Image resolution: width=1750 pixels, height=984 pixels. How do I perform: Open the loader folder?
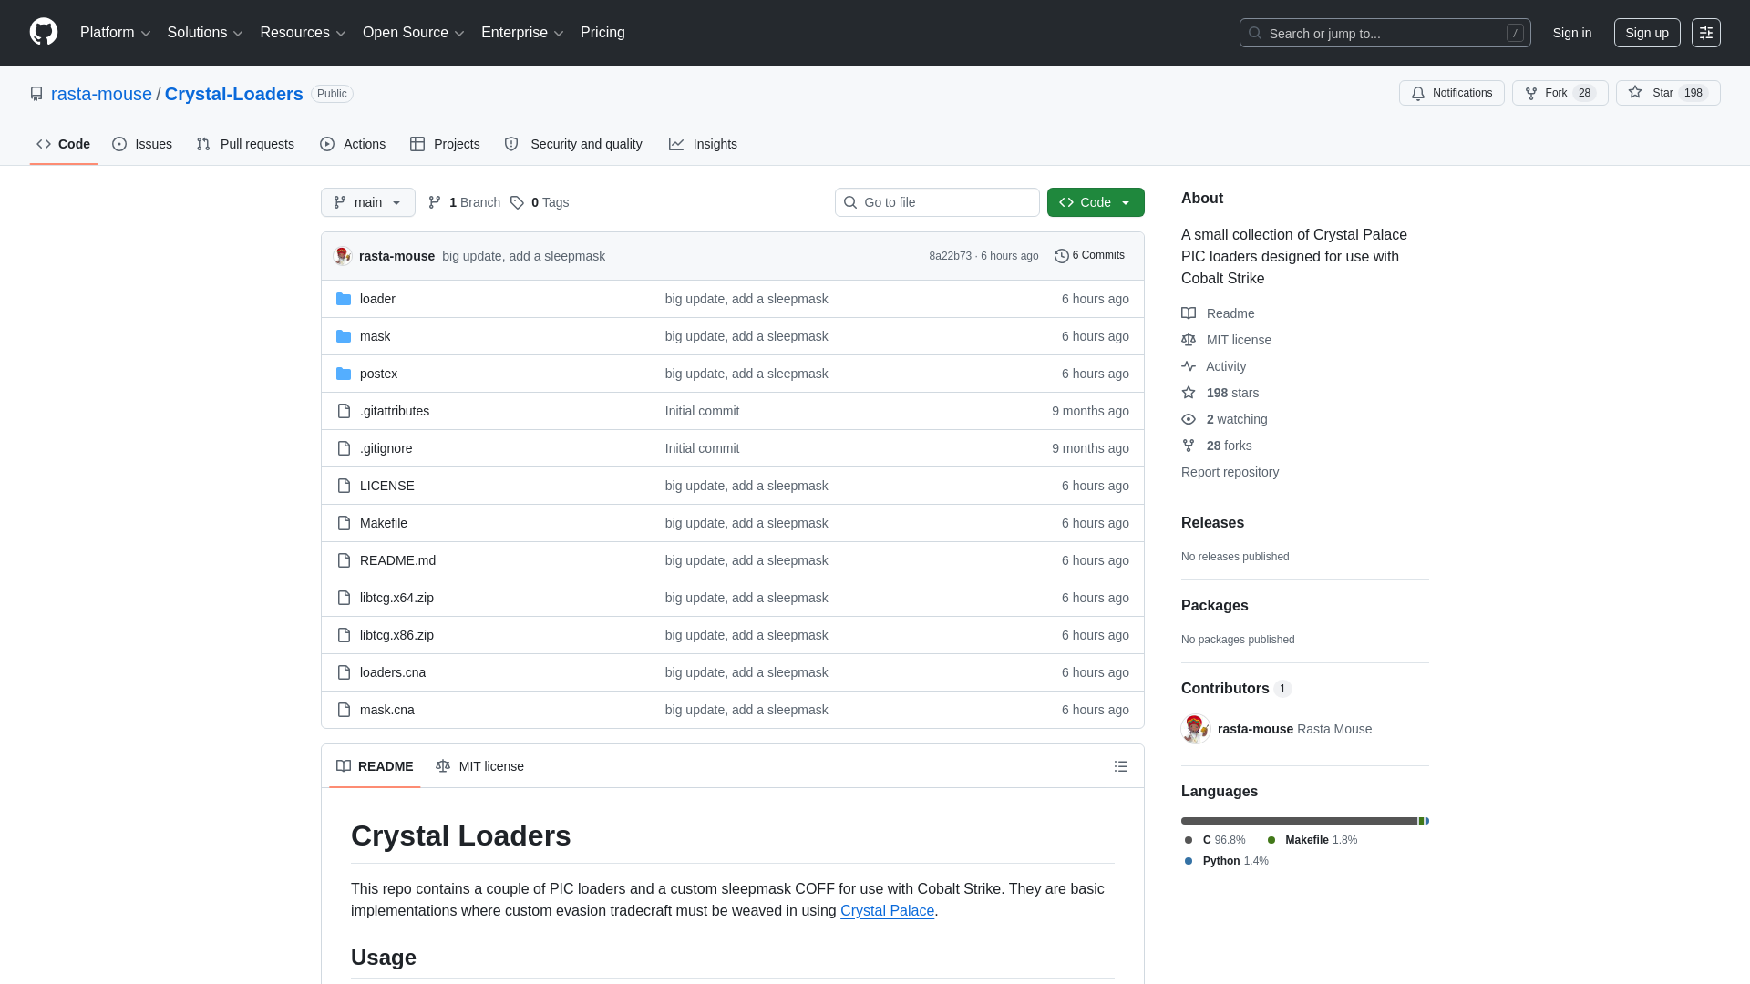pyautogui.click(x=377, y=299)
